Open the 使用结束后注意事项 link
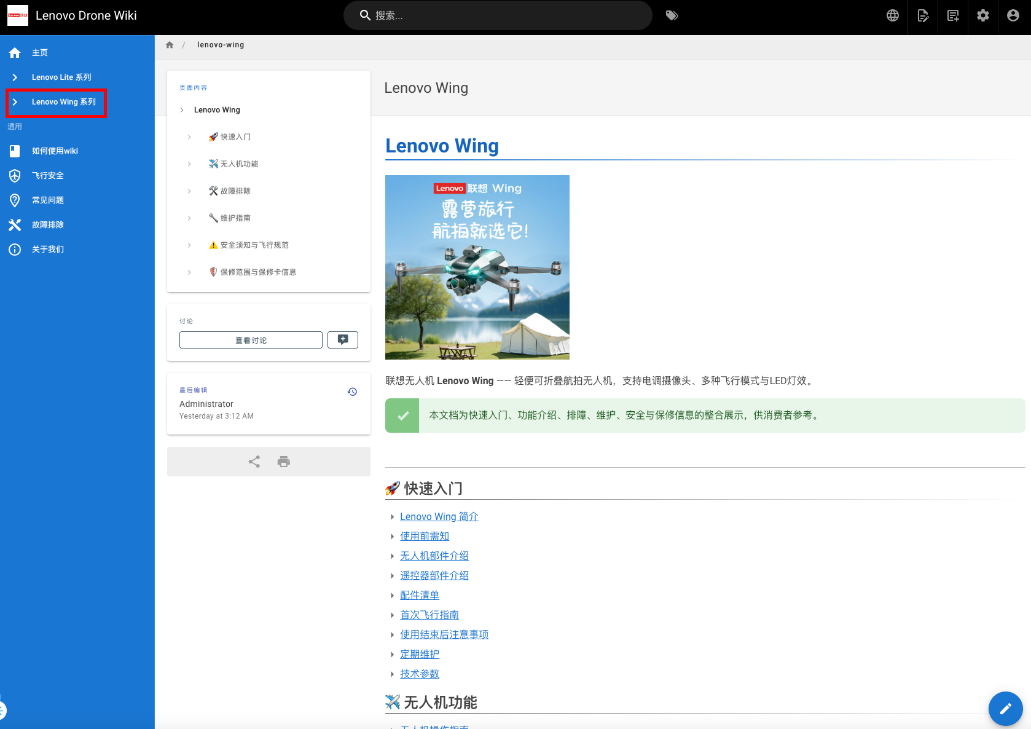1031x729 pixels. coord(444,635)
